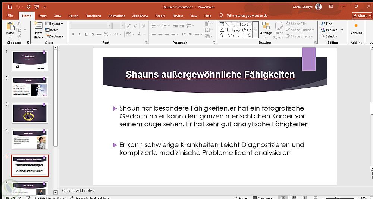
Task: Click the Format Painter brush icon
Action: (x=19, y=36)
